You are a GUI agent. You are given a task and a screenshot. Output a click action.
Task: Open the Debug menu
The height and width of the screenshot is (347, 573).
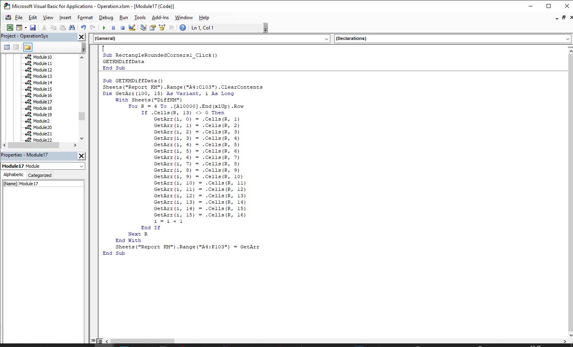(106, 18)
